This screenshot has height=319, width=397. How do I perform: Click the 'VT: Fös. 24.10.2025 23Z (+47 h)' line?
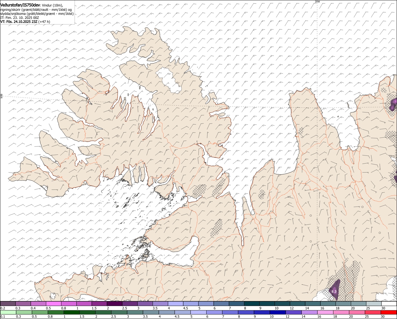25,22
